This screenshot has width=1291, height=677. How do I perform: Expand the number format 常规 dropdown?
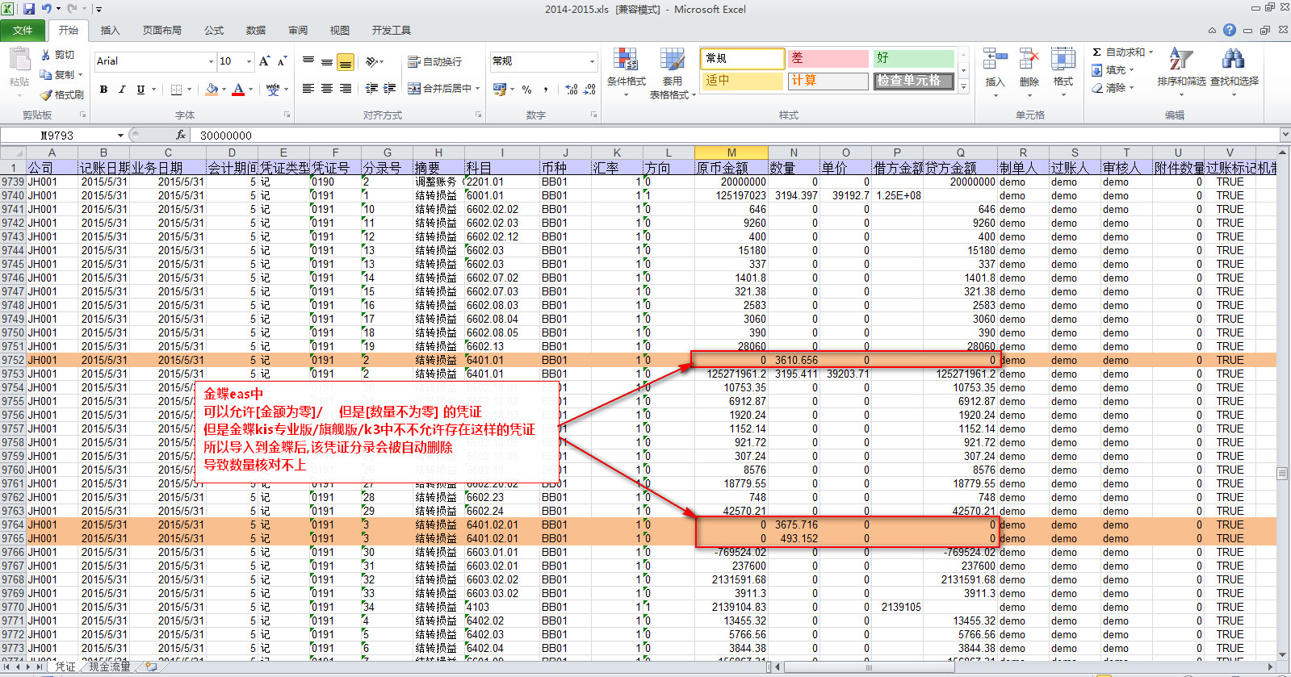pyautogui.click(x=592, y=61)
